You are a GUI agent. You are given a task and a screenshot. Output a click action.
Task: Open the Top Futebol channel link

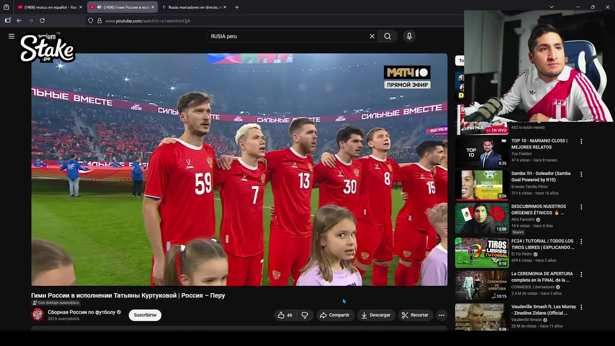tap(521, 154)
